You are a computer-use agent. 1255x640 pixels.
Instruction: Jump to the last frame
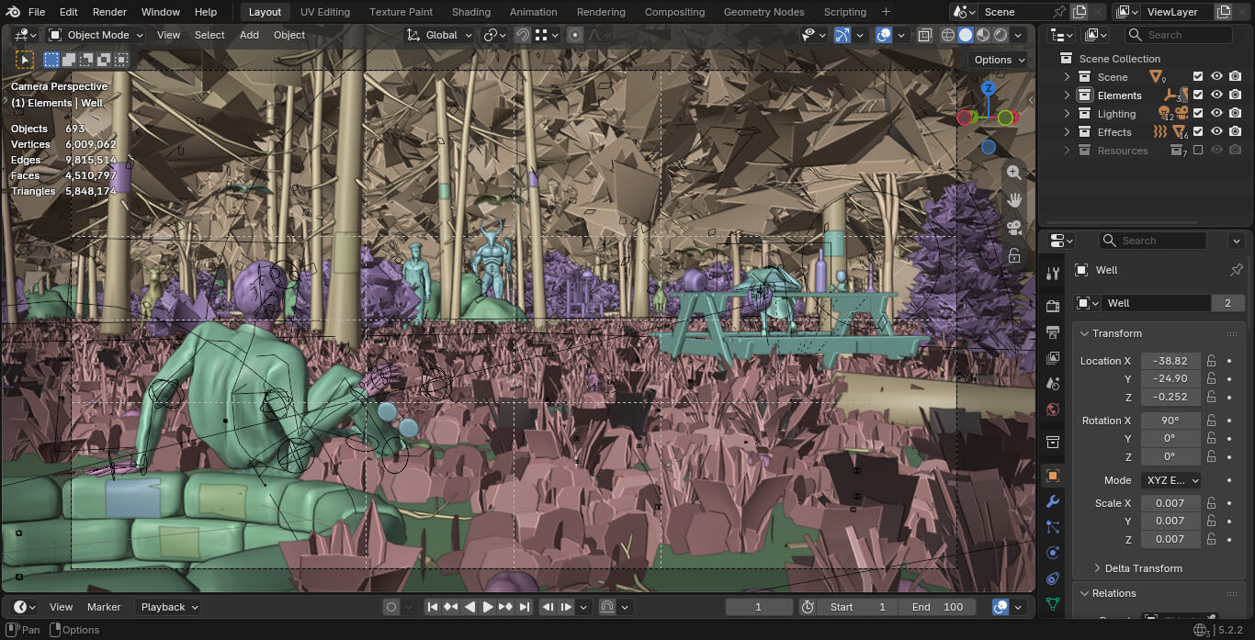pyautogui.click(x=525, y=607)
